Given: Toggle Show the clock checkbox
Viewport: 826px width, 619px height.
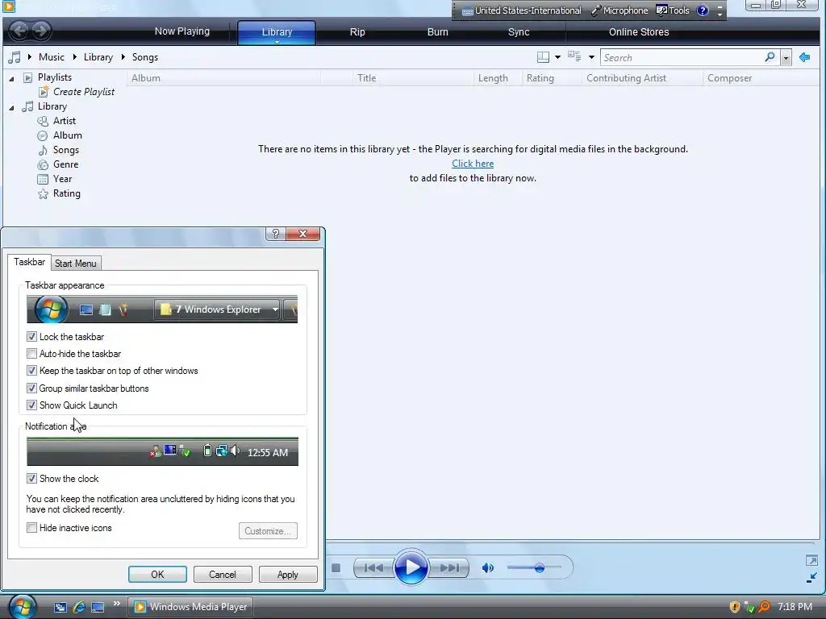Looking at the screenshot, I should pos(31,479).
